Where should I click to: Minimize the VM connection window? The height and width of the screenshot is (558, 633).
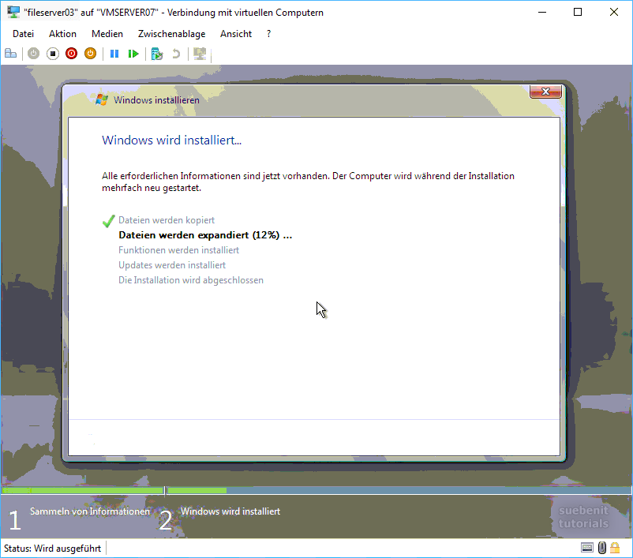click(x=542, y=12)
